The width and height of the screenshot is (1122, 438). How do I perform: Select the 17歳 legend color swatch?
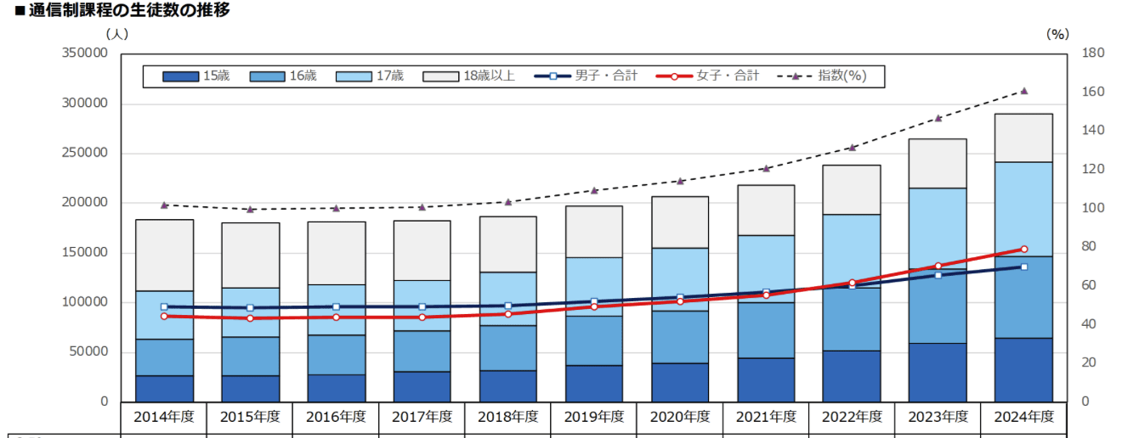click(x=354, y=76)
